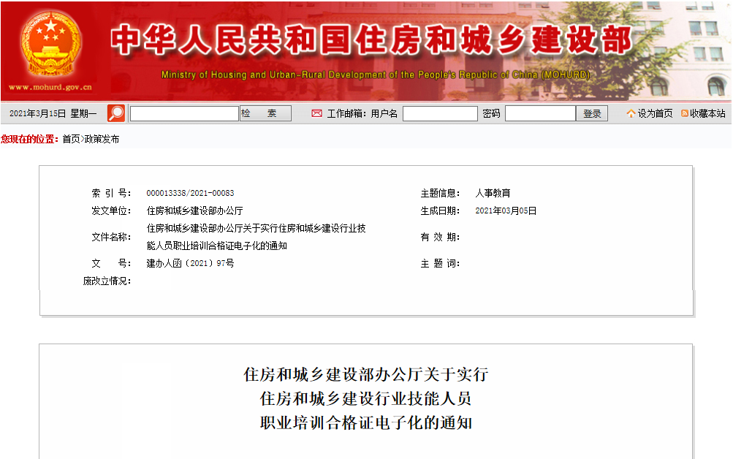Click the 主 题 词 label
Image resolution: width=733 pixels, height=459 pixels.
[441, 263]
